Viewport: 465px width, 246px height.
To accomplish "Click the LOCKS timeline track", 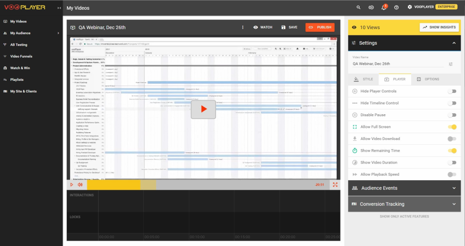I will click(x=203, y=222).
